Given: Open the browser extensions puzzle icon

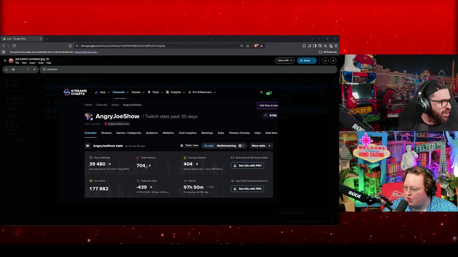Looking at the screenshot, I should click(304, 46).
